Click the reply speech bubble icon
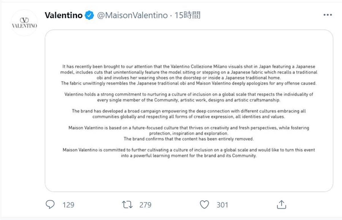 pyautogui.click(x=50, y=204)
